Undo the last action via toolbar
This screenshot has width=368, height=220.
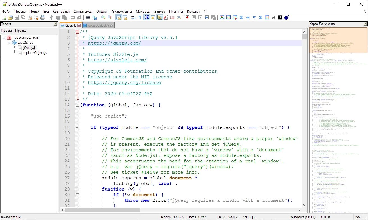[73, 17]
